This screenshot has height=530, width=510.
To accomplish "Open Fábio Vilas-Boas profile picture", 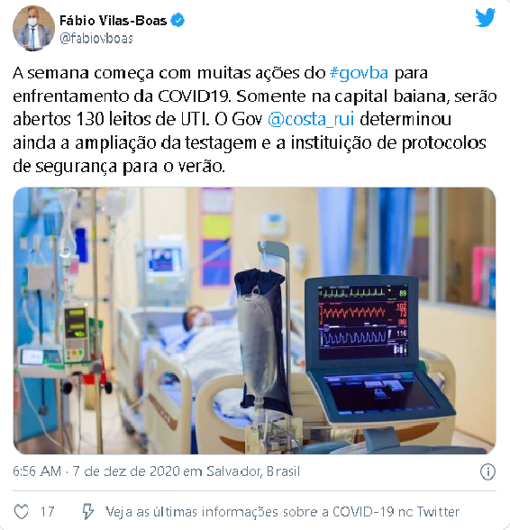I will point(33,29).
